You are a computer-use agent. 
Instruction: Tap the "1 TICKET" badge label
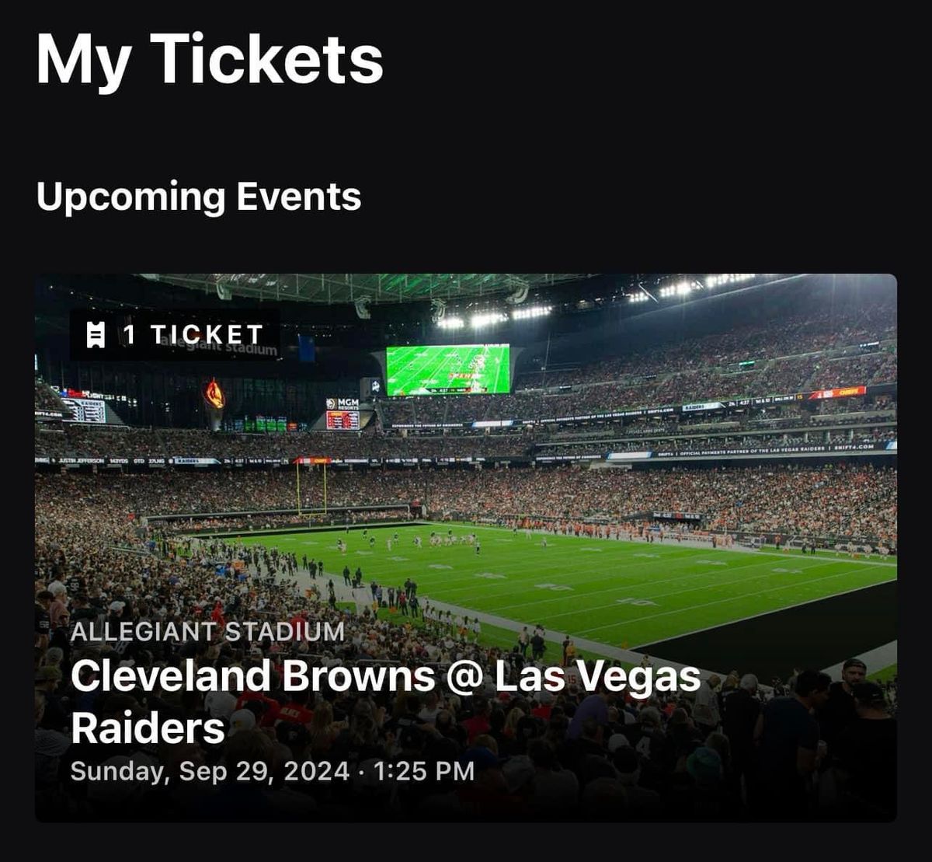click(193, 335)
